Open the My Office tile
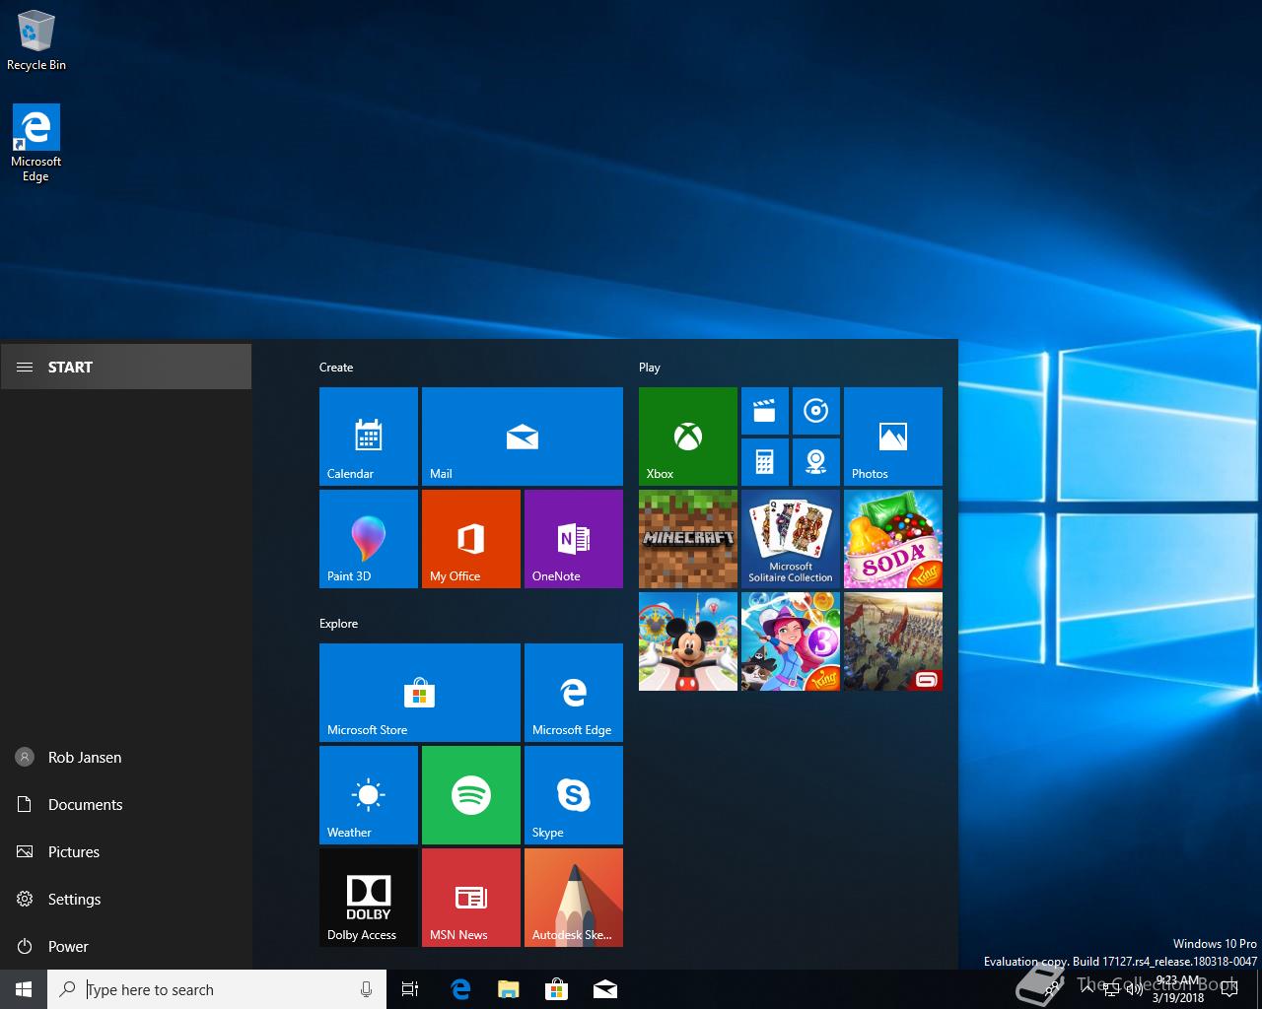This screenshot has height=1009, width=1262. [471, 539]
